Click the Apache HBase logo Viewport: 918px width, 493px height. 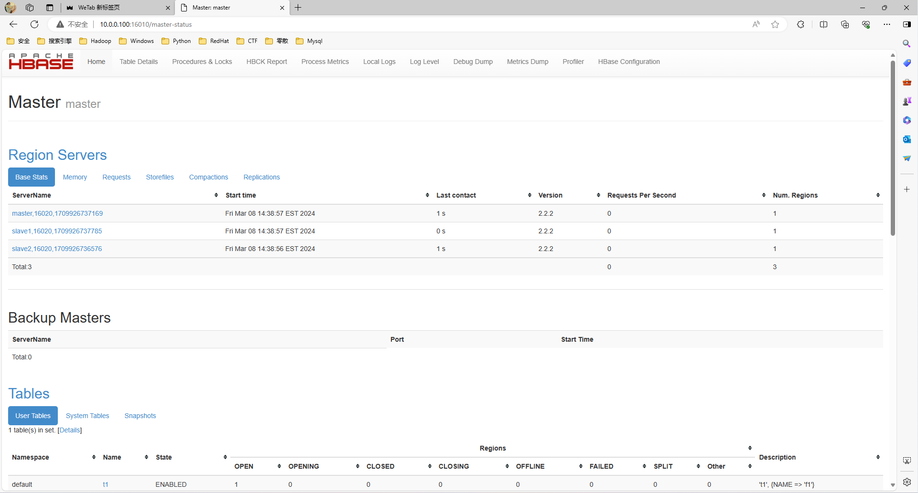(x=41, y=62)
